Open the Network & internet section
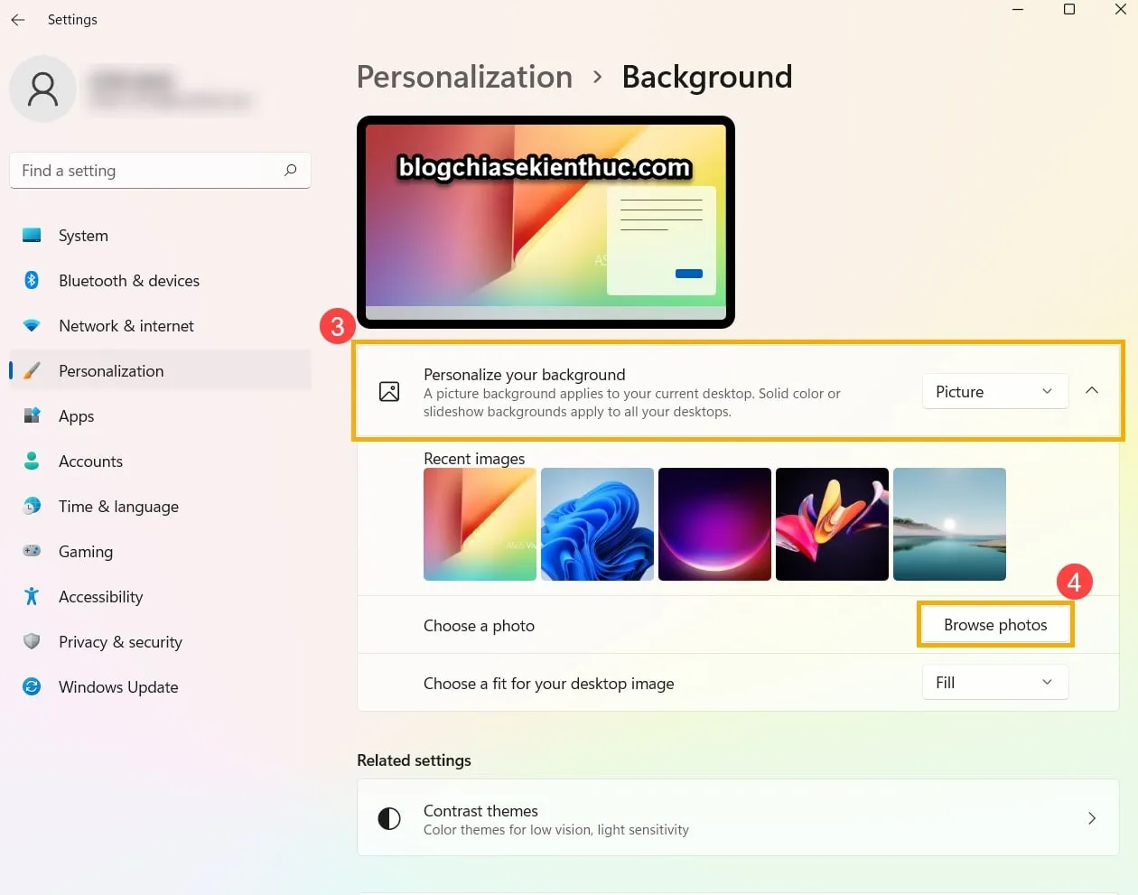 point(126,326)
